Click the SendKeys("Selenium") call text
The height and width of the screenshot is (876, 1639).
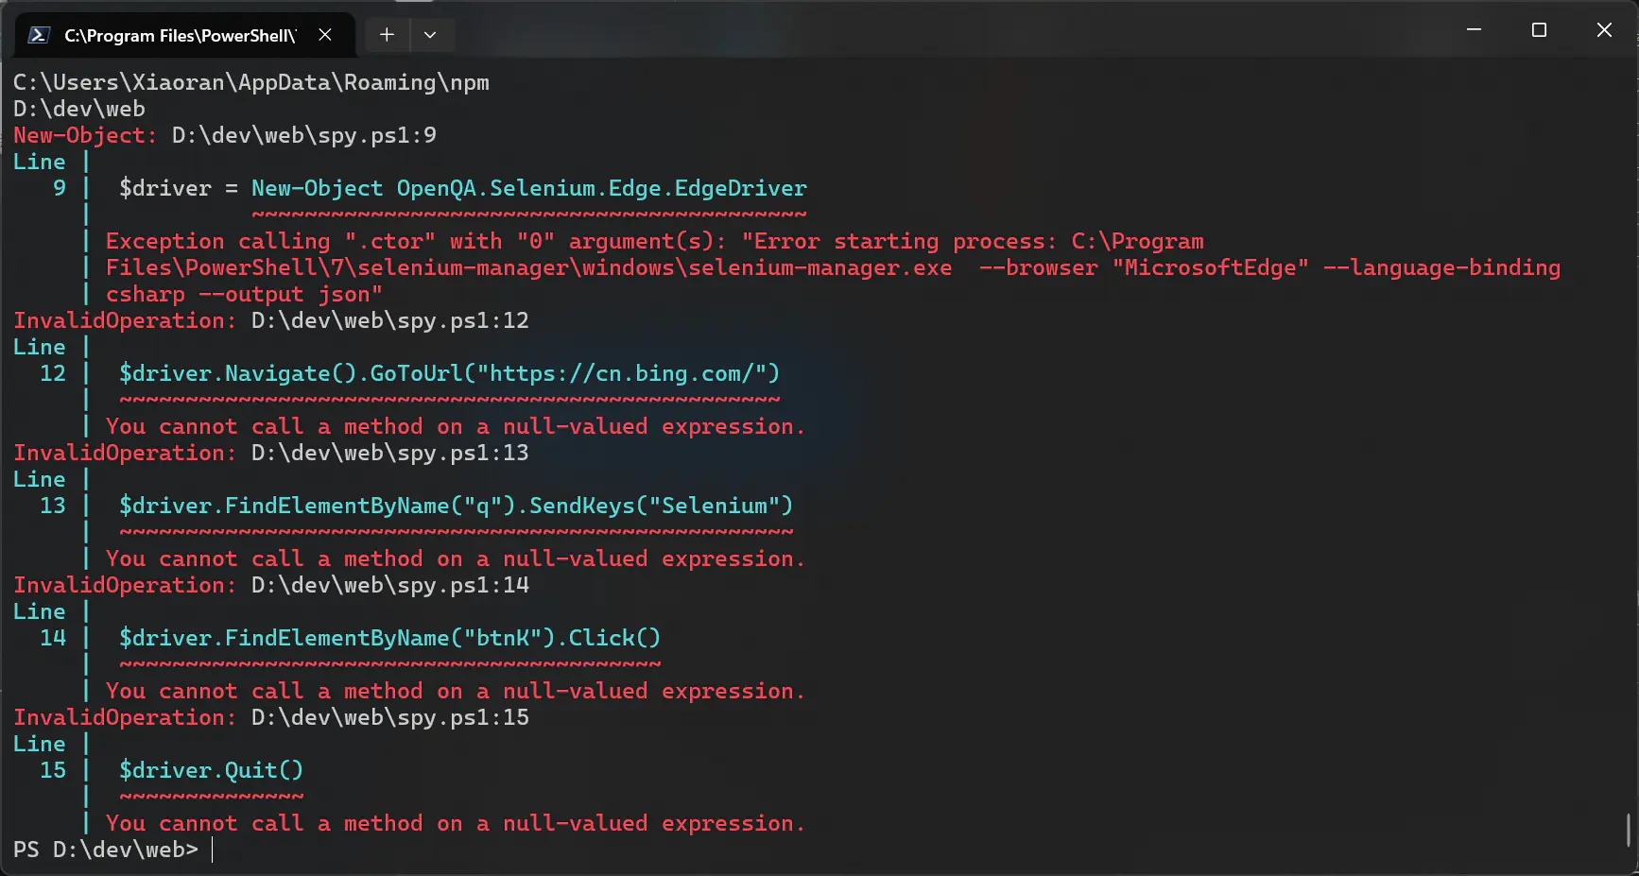tap(660, 506)
